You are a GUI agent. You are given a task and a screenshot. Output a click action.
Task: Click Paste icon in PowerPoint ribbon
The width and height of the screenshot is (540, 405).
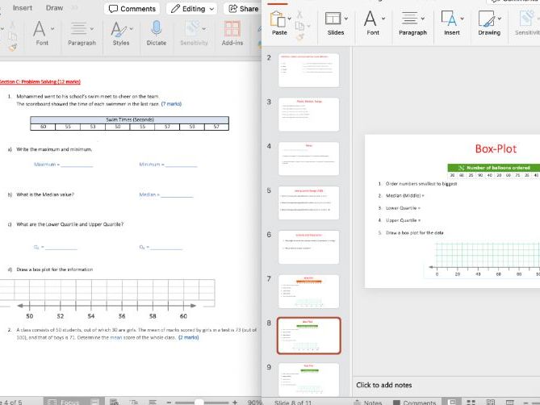point(278,19)
